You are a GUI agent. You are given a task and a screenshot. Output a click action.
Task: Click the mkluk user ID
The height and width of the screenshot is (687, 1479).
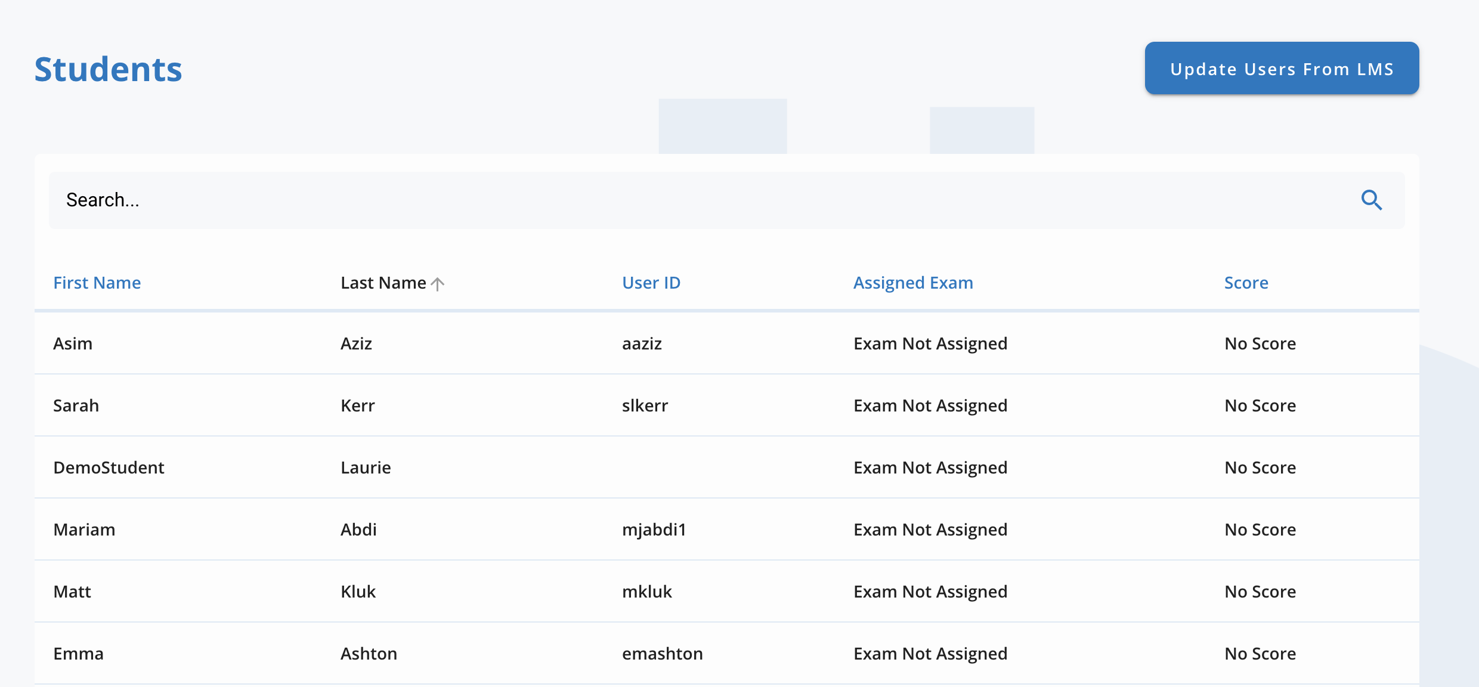point(648,592)
